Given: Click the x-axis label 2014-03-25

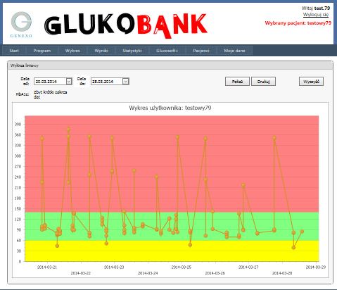Looking at the screenshot, I should coord(182,267).
